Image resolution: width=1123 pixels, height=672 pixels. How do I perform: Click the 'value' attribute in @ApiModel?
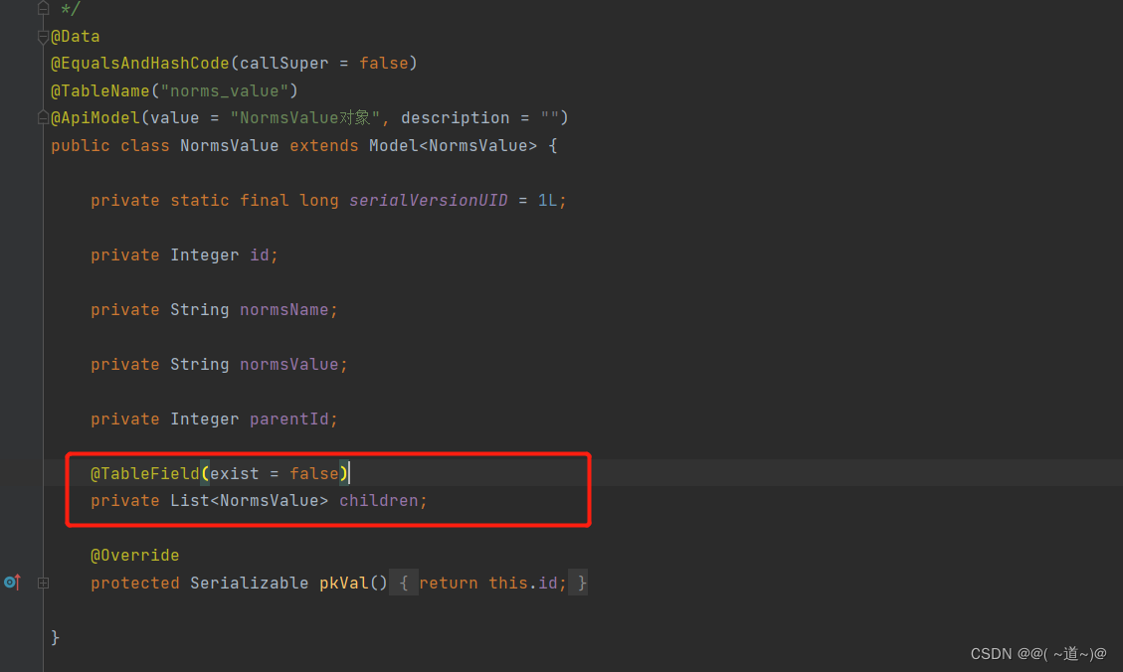(174, 118)
